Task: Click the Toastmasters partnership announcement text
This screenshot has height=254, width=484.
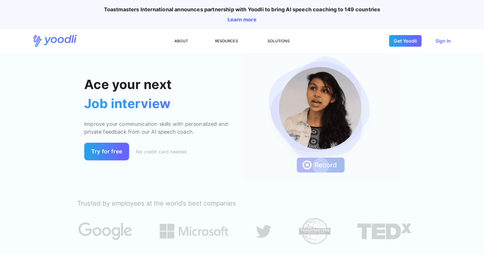Action: click(x=242, y=9)
